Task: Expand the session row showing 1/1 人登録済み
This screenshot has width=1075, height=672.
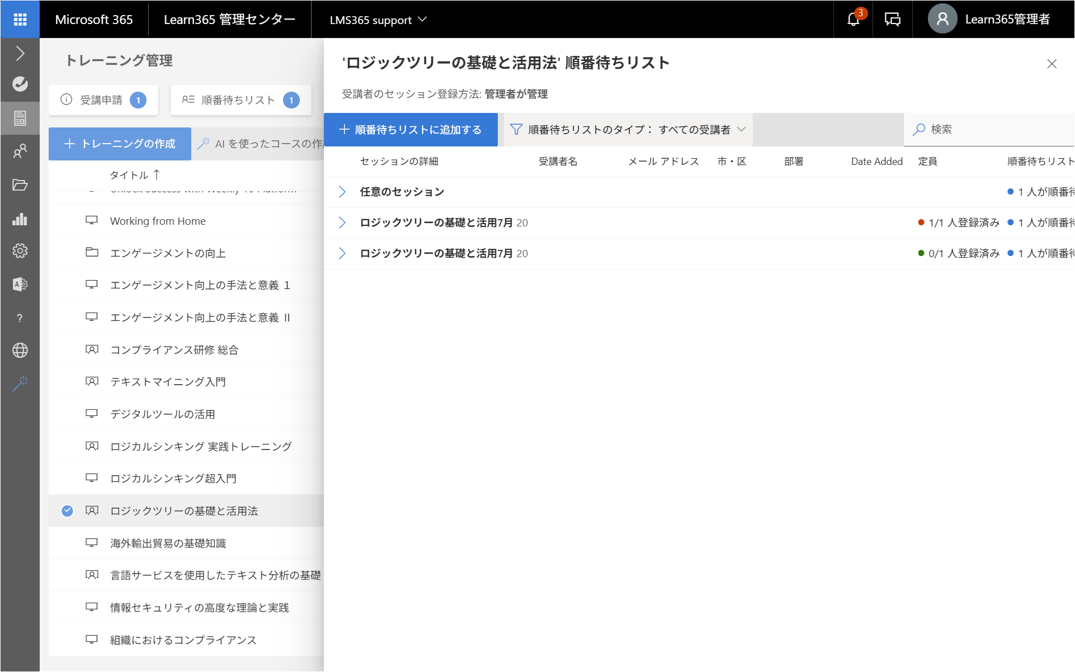Action: 342,223
